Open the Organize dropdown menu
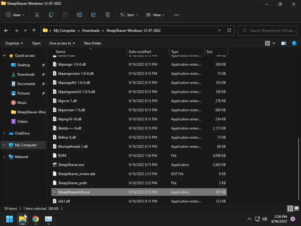Viewport: 301px width, 226px height. [14, 43]
